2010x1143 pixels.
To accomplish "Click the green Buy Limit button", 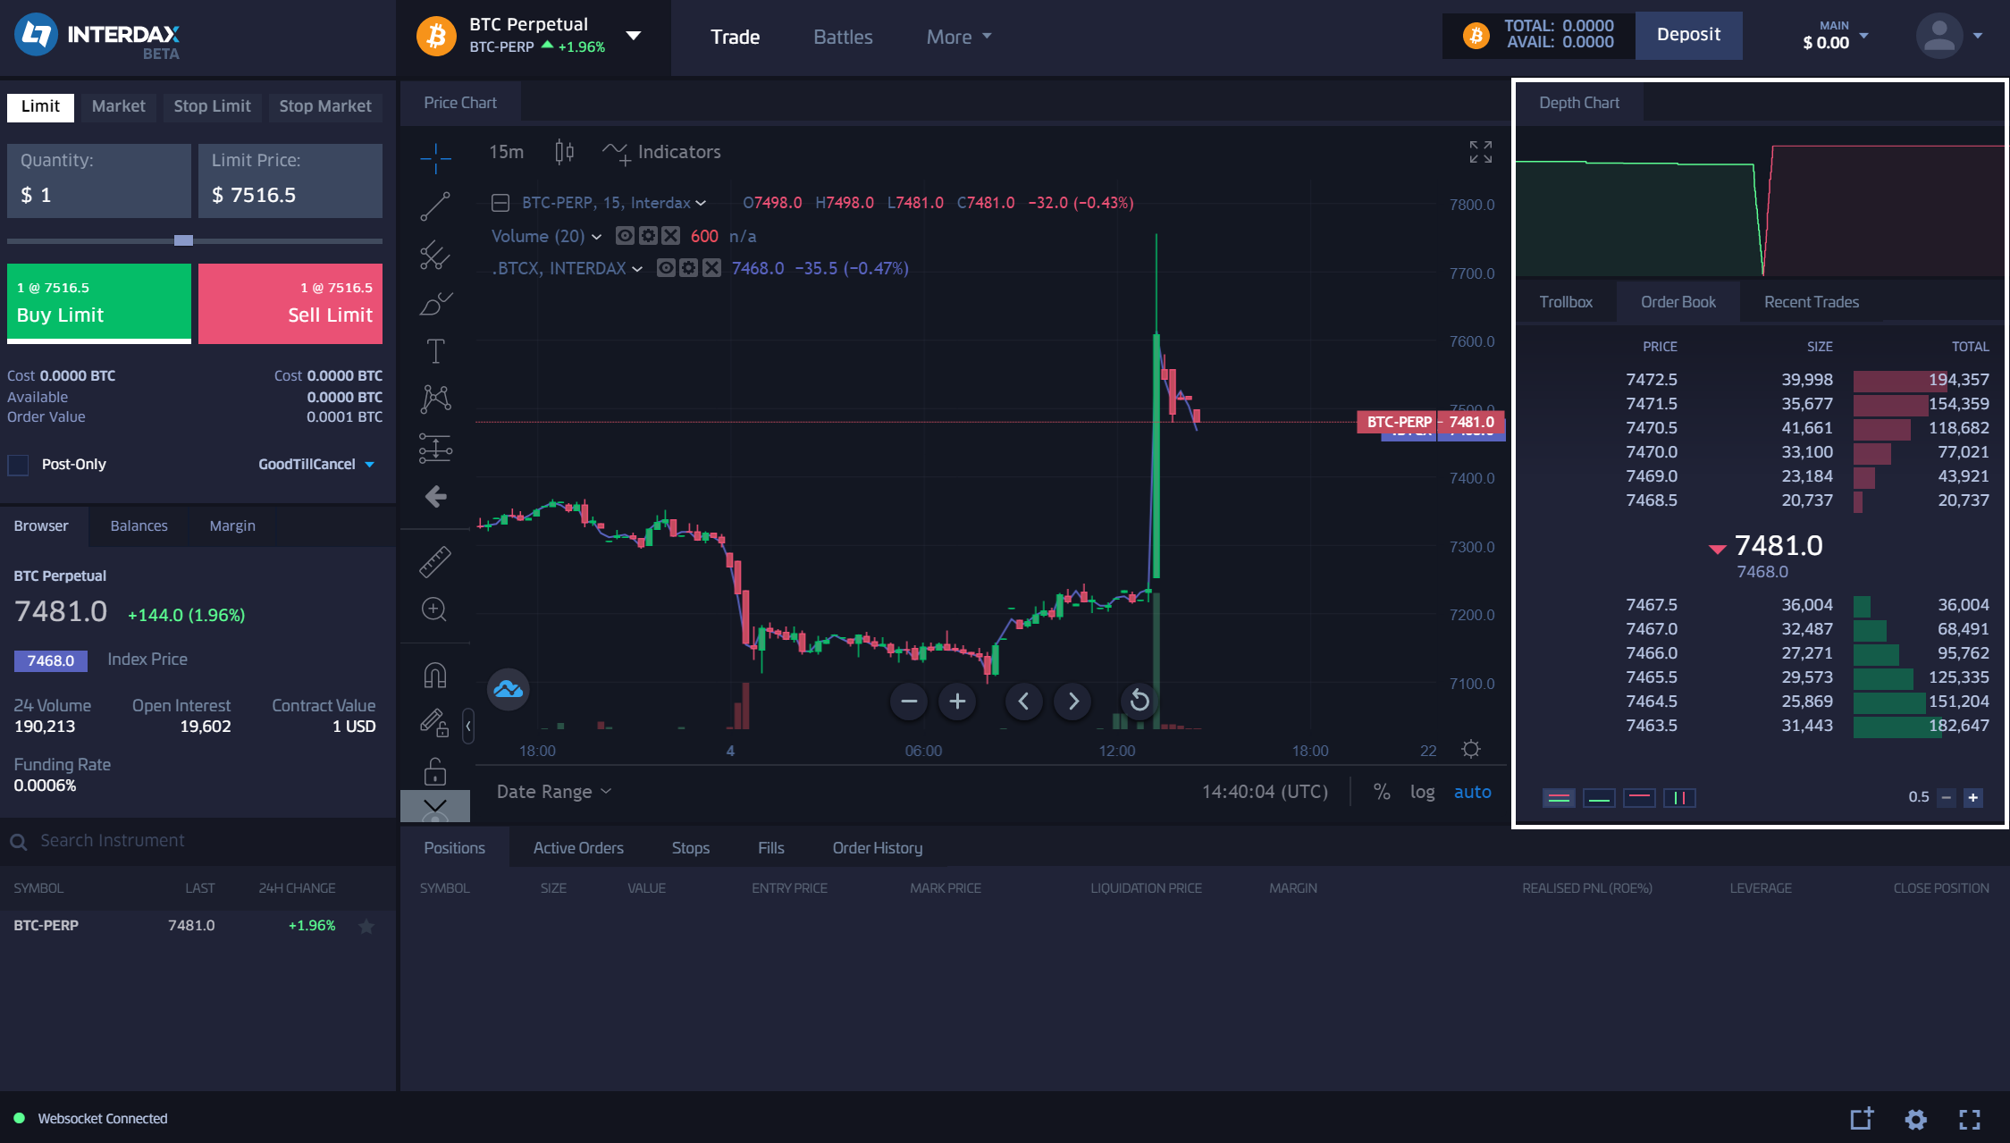I will pos(99,303).
